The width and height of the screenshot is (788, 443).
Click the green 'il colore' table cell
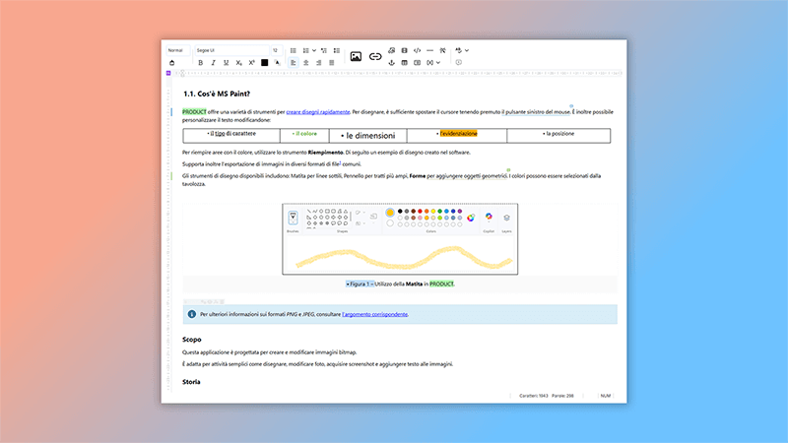pos(304,134)
